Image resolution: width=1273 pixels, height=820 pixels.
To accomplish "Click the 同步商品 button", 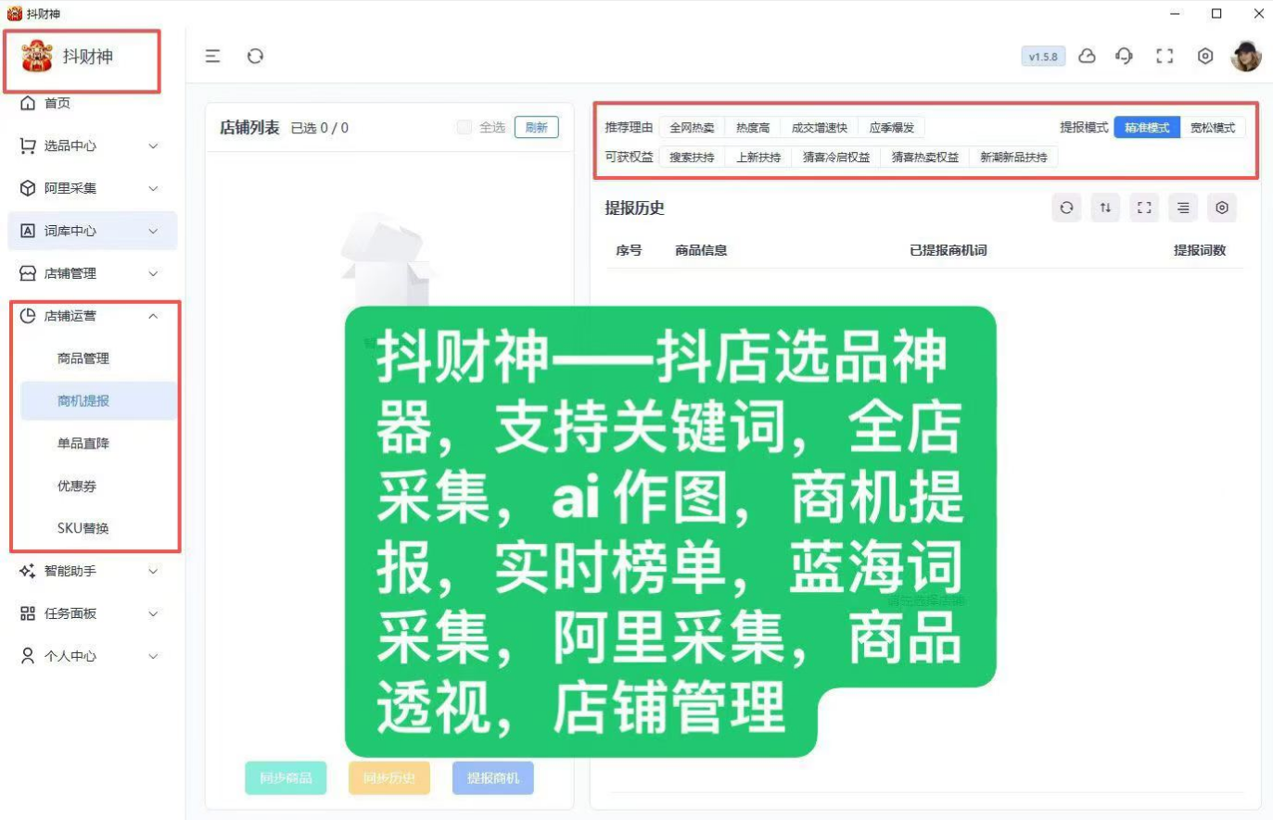I will 286,778.
